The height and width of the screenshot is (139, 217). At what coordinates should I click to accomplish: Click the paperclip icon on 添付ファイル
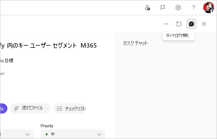(x=16, y=109)
